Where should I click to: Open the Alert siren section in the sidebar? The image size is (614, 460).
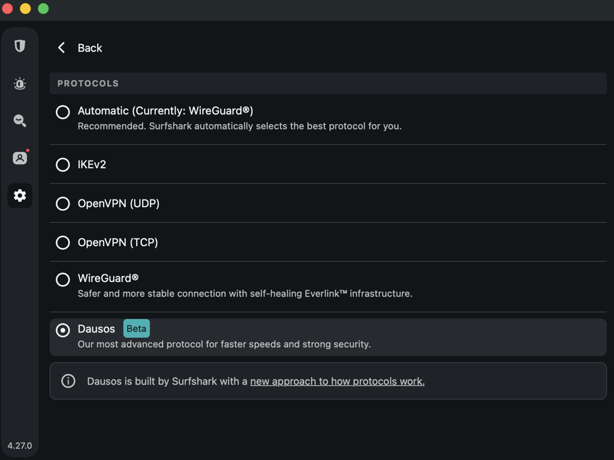20,83
